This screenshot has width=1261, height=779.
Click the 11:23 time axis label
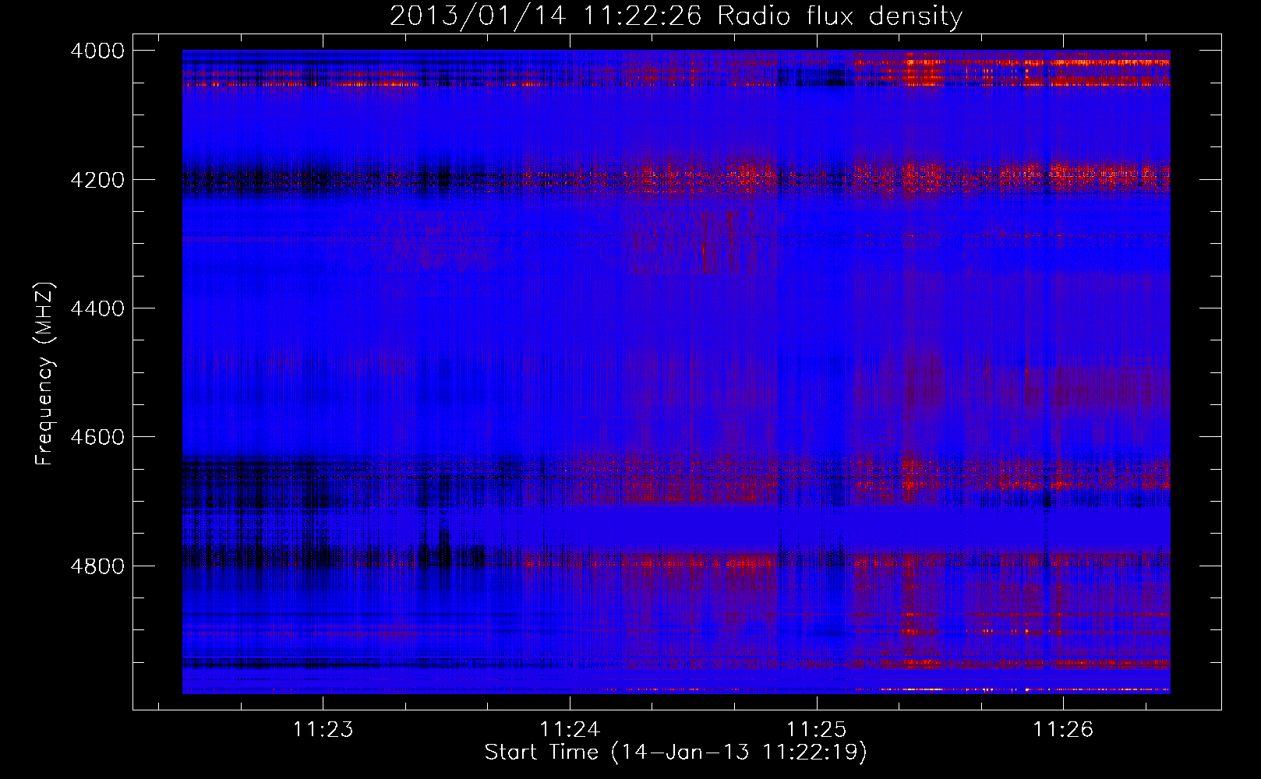323,729
